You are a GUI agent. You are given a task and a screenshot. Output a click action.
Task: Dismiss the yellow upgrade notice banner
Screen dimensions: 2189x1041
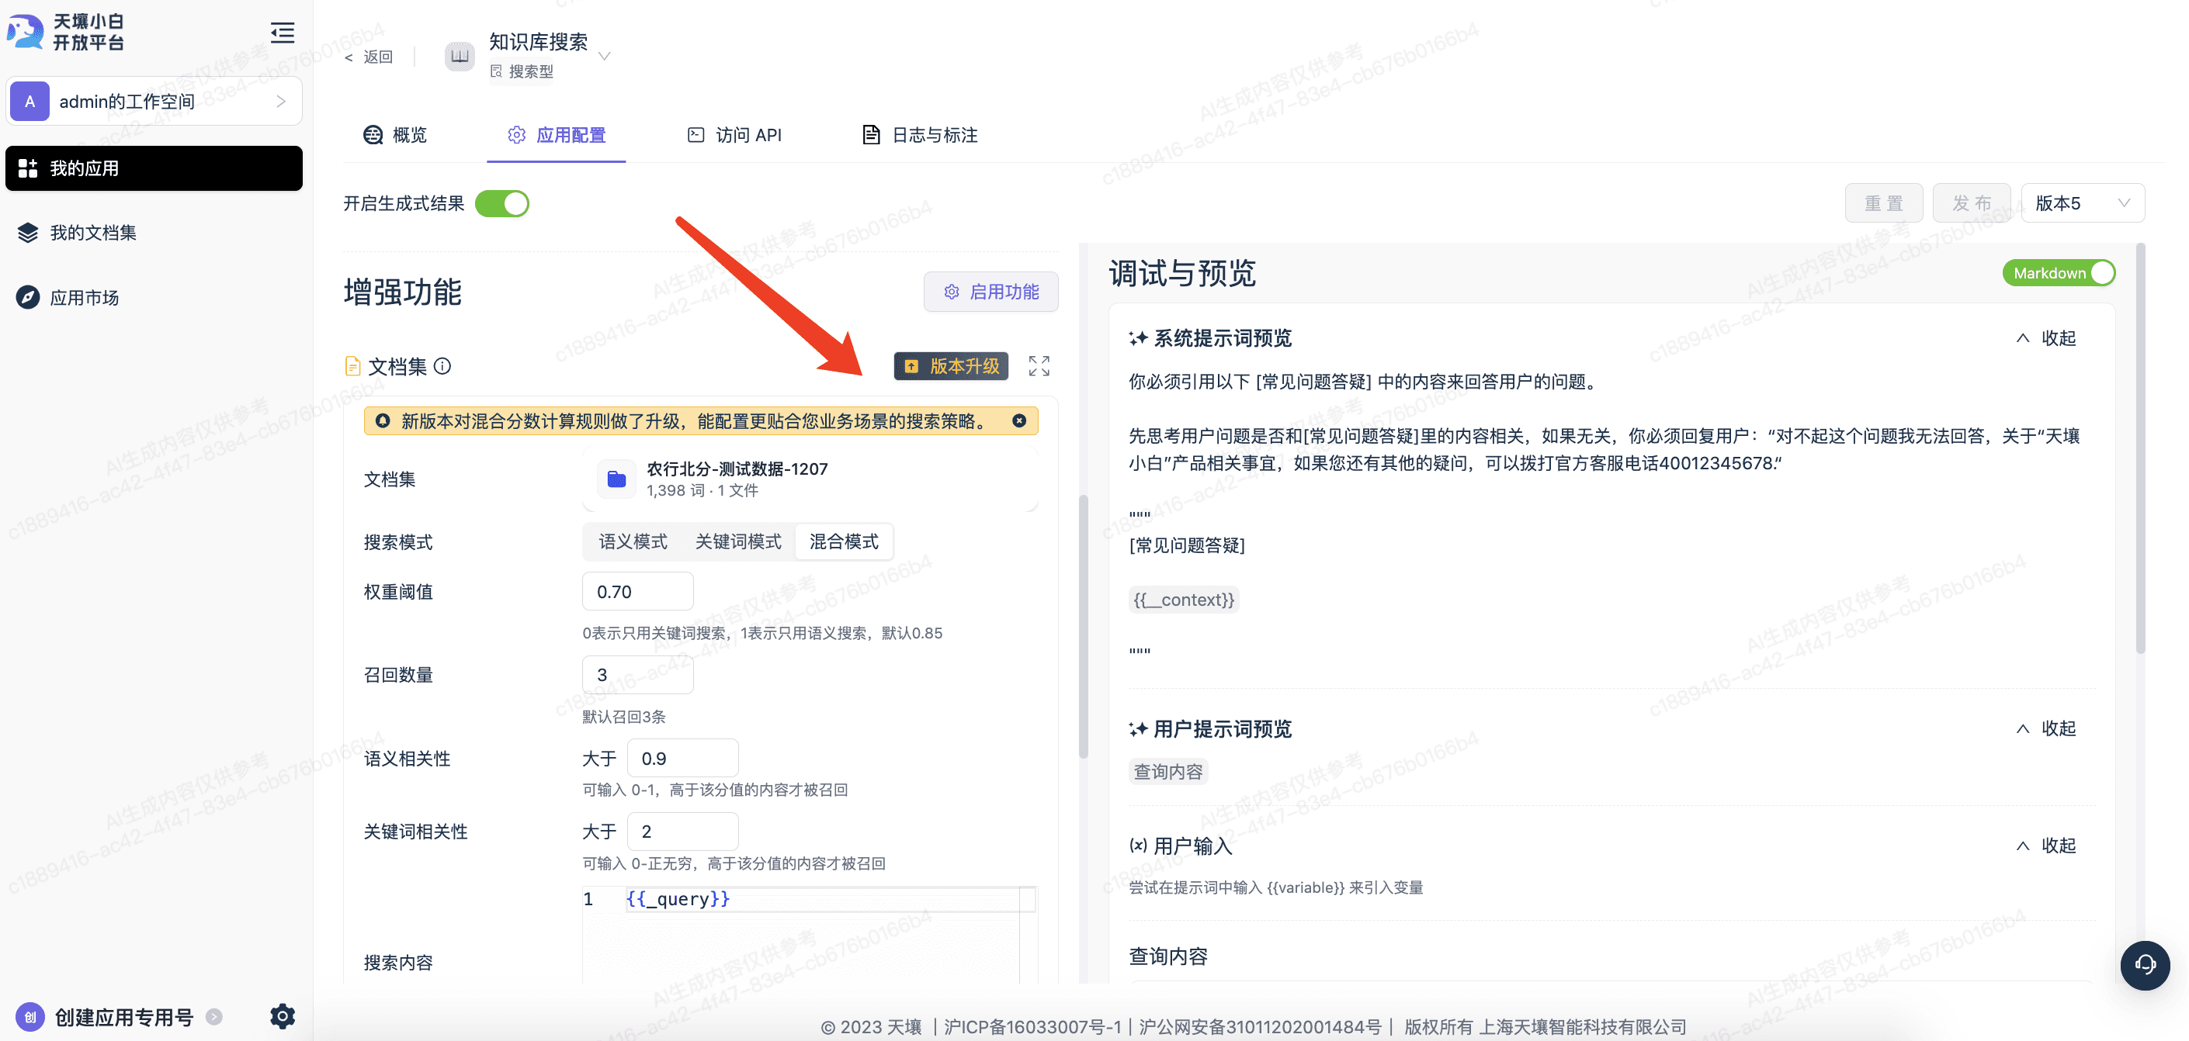pos(1019,421)
